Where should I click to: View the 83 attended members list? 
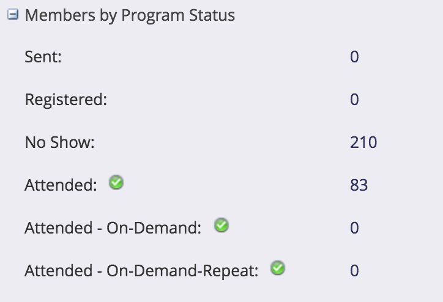(359, 185)
